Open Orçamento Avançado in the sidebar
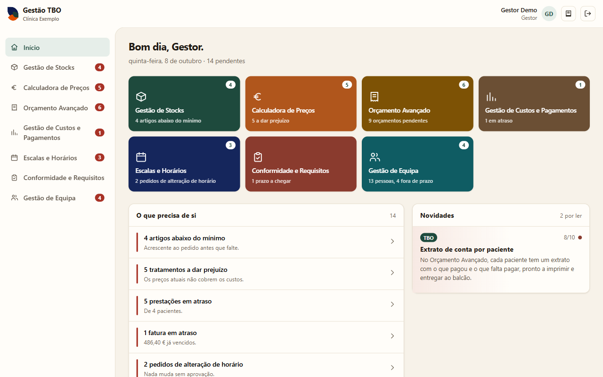603x377 pixels. pos(57,108)
